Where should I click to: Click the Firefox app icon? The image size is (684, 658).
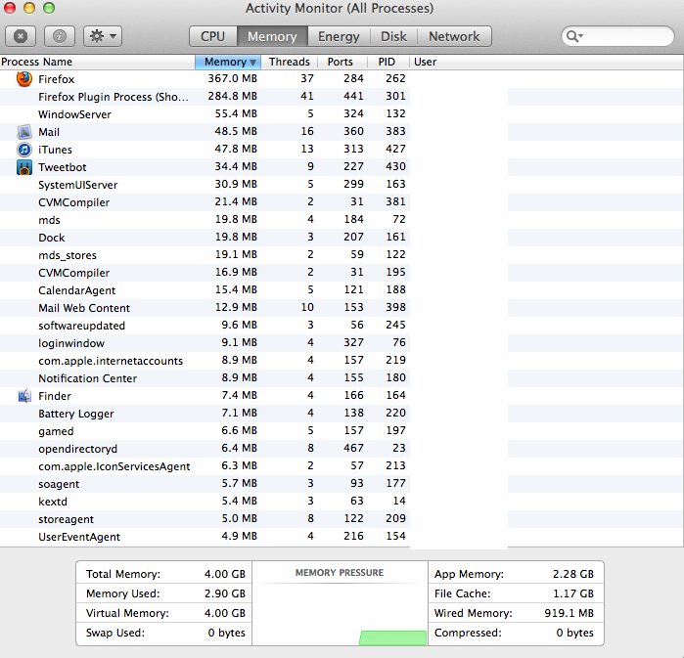click(x=24, y=79)
